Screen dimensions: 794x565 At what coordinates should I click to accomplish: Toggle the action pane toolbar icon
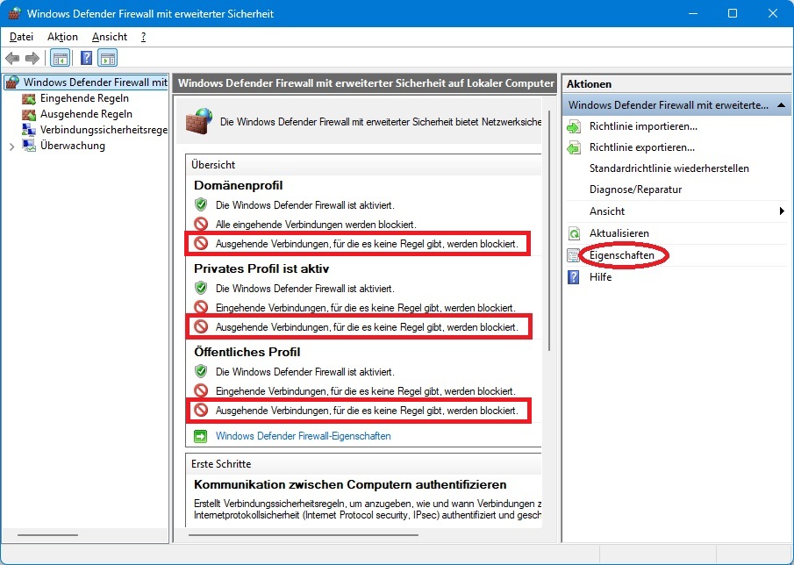pyautogui.click(x=108, y=58)
